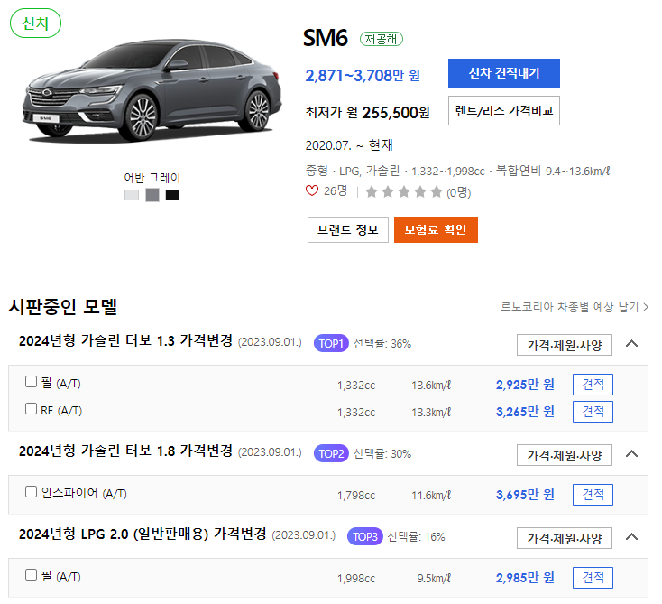Click 렌트/리스 가격비교 button
The height and width of the screenshot is (604, 662).
click(504, 111)
